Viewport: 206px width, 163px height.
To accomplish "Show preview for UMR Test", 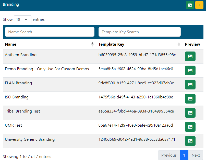I will [190, 127].
